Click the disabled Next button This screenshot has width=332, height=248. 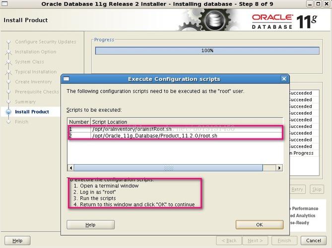pos(255,241)
